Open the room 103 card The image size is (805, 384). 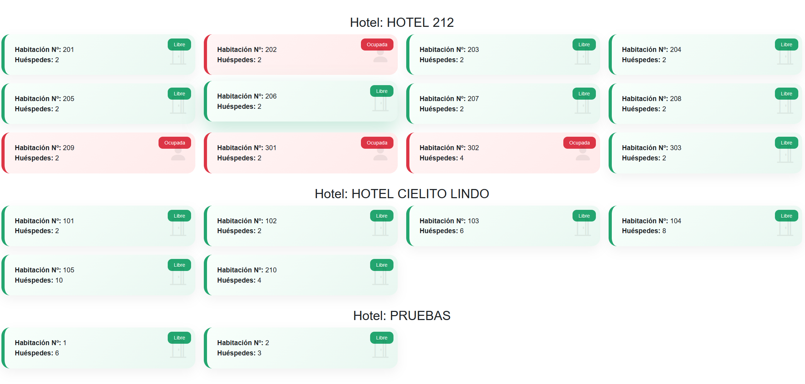pos(502,226)
